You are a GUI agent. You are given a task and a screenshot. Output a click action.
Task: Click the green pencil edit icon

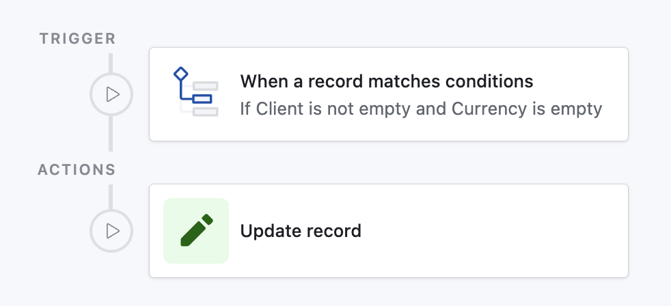coord(196,231)
